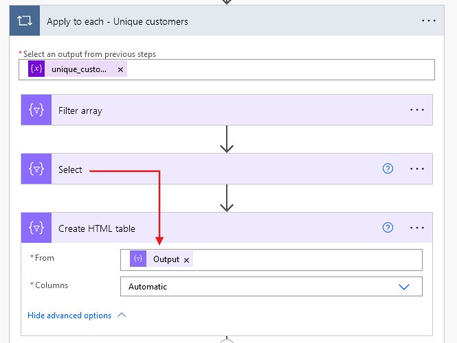This screenshot has height=343, width=457.
Task: Remove the unique_customers token
Action: click(120, 69)
